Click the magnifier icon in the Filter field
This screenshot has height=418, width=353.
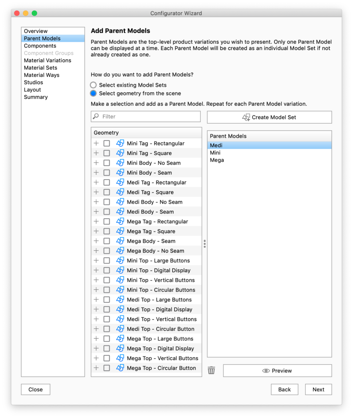(x=96, y=116)
